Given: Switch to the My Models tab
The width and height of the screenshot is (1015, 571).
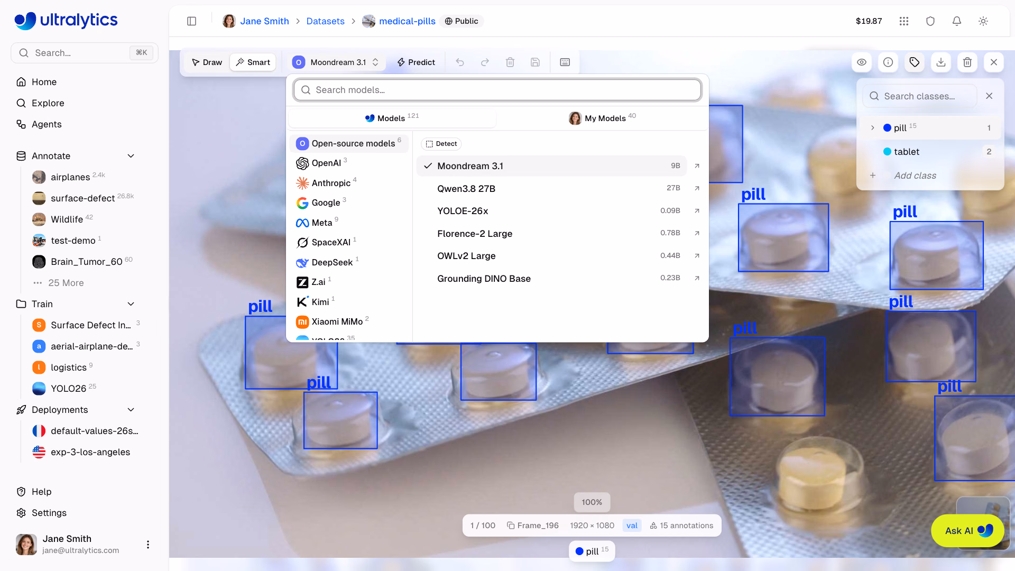Looking at the screenshot, I should point(602,118).
